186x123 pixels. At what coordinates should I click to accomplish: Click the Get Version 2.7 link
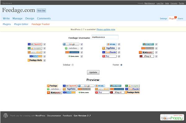coord(82,116)
